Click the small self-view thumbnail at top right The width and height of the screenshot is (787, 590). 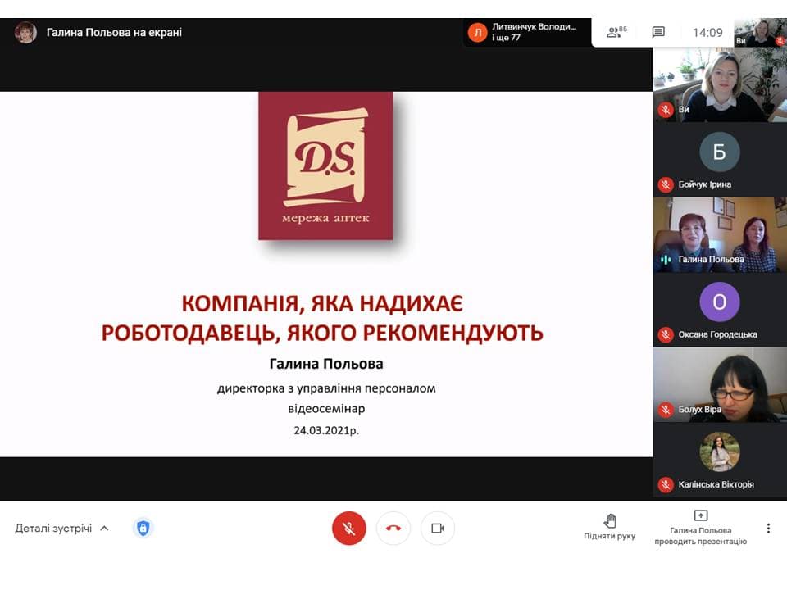click(x=760, y=33)
